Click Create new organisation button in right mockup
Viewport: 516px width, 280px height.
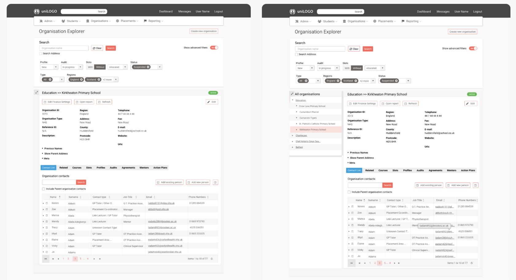[462, 32]
